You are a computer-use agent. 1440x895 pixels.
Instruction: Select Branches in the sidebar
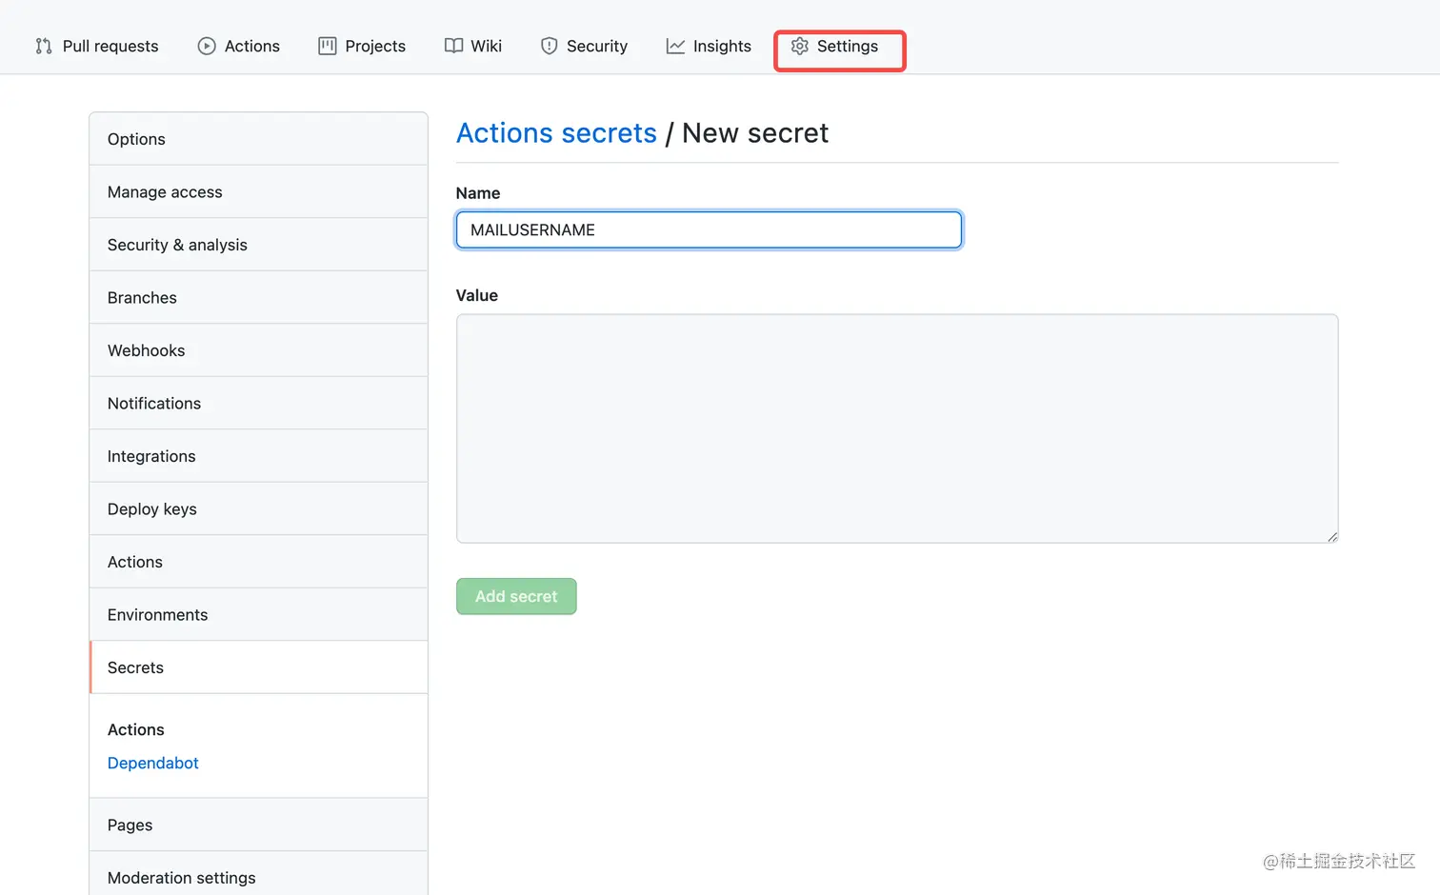click(x=258, y=298)
